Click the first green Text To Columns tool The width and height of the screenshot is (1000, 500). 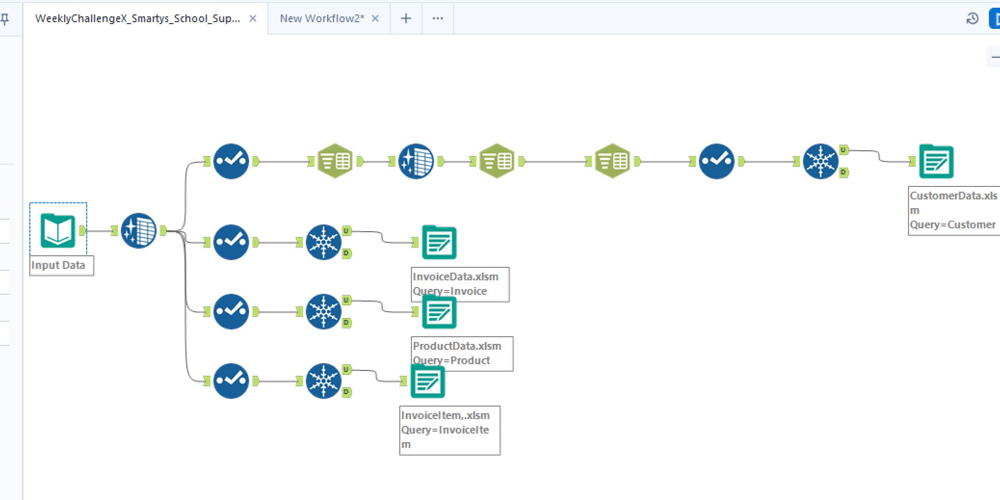click(335, 161)
